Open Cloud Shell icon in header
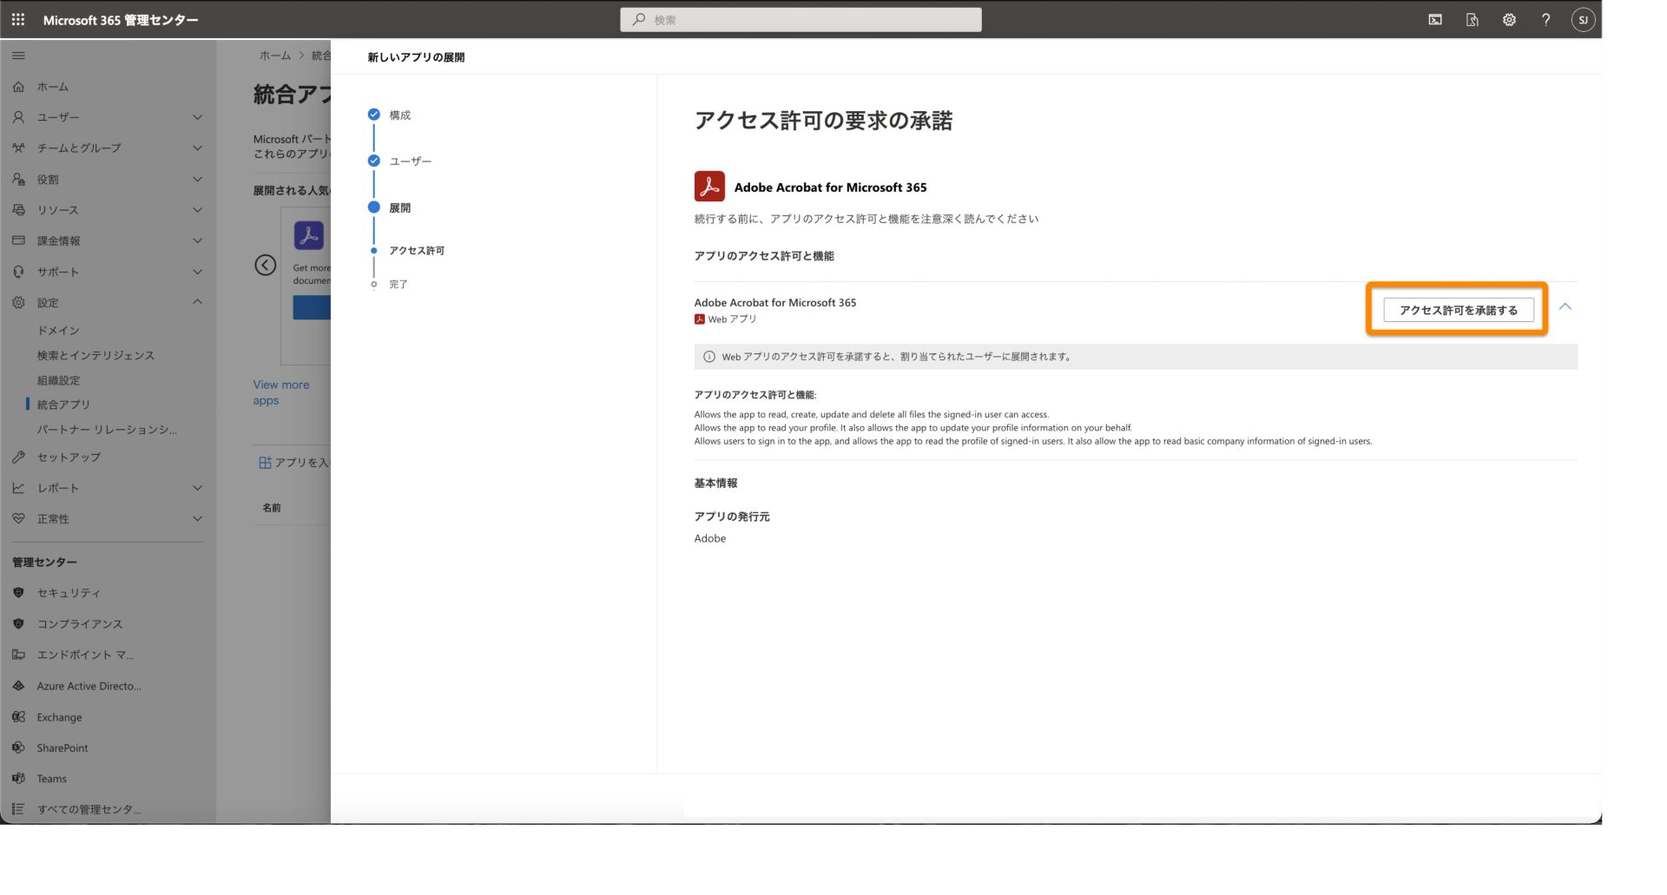This screenshot has height=895, width=1667. (1435, 19)
